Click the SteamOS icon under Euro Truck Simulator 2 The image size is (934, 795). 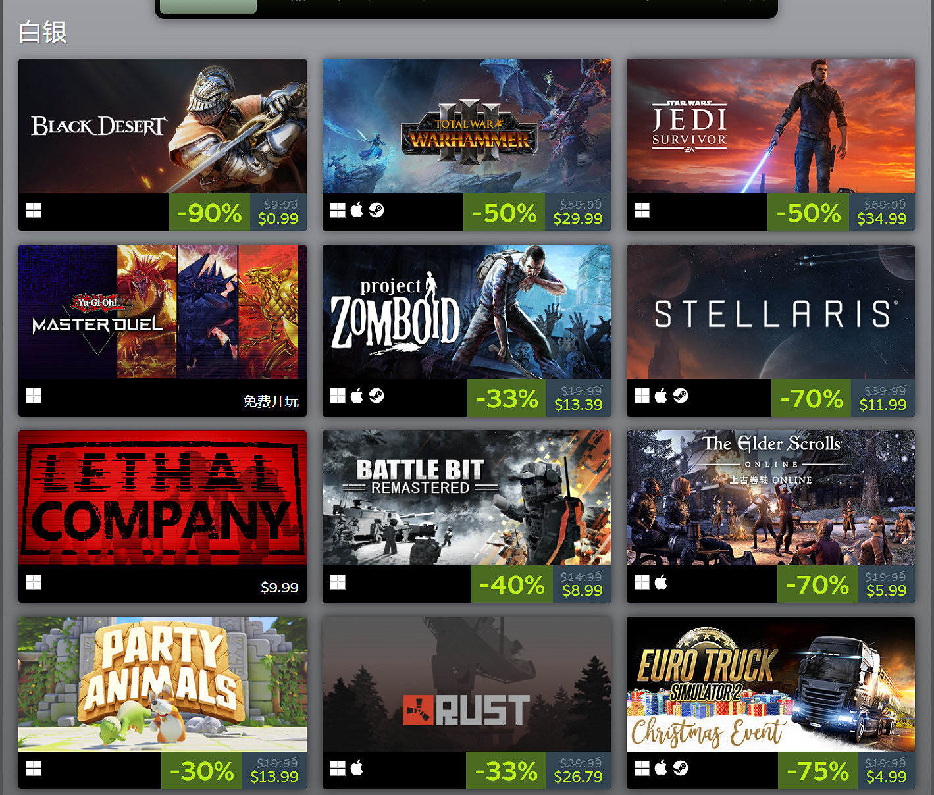click(681, 768)
